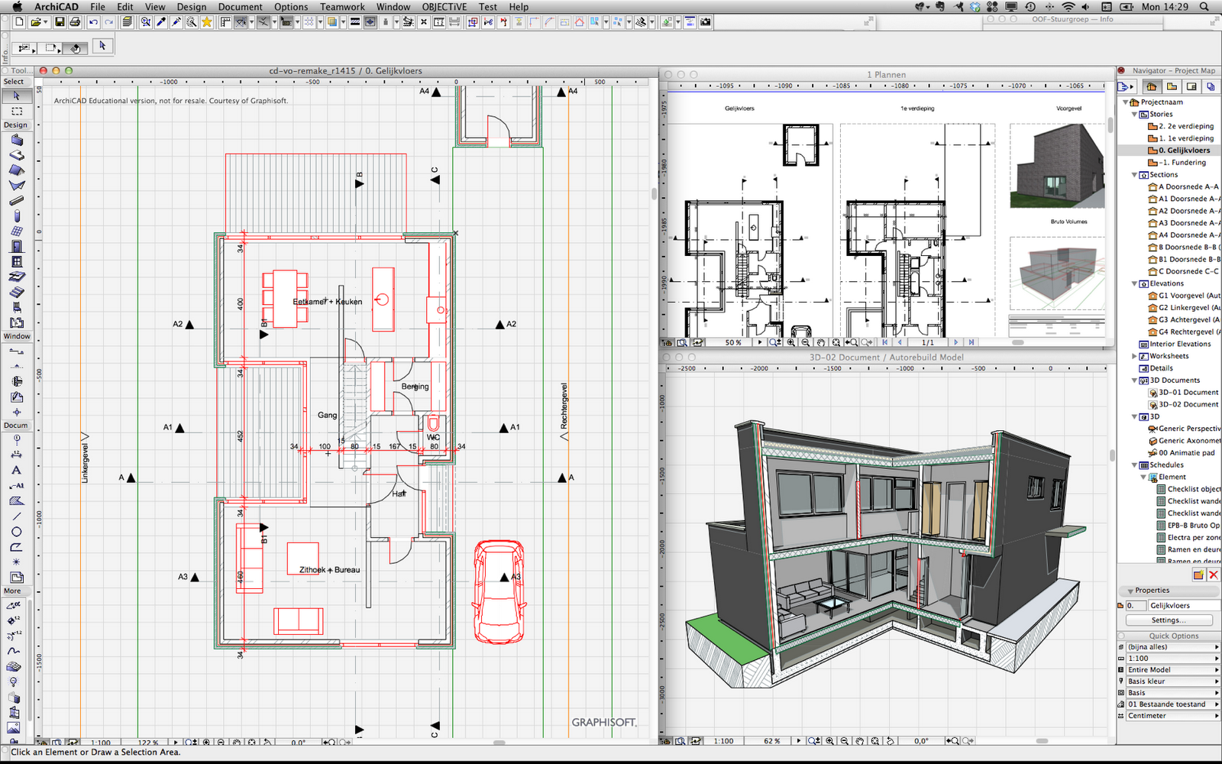Open Favorites via the star toolbar icon
1222x764 pixels.
tap(205, 21)
